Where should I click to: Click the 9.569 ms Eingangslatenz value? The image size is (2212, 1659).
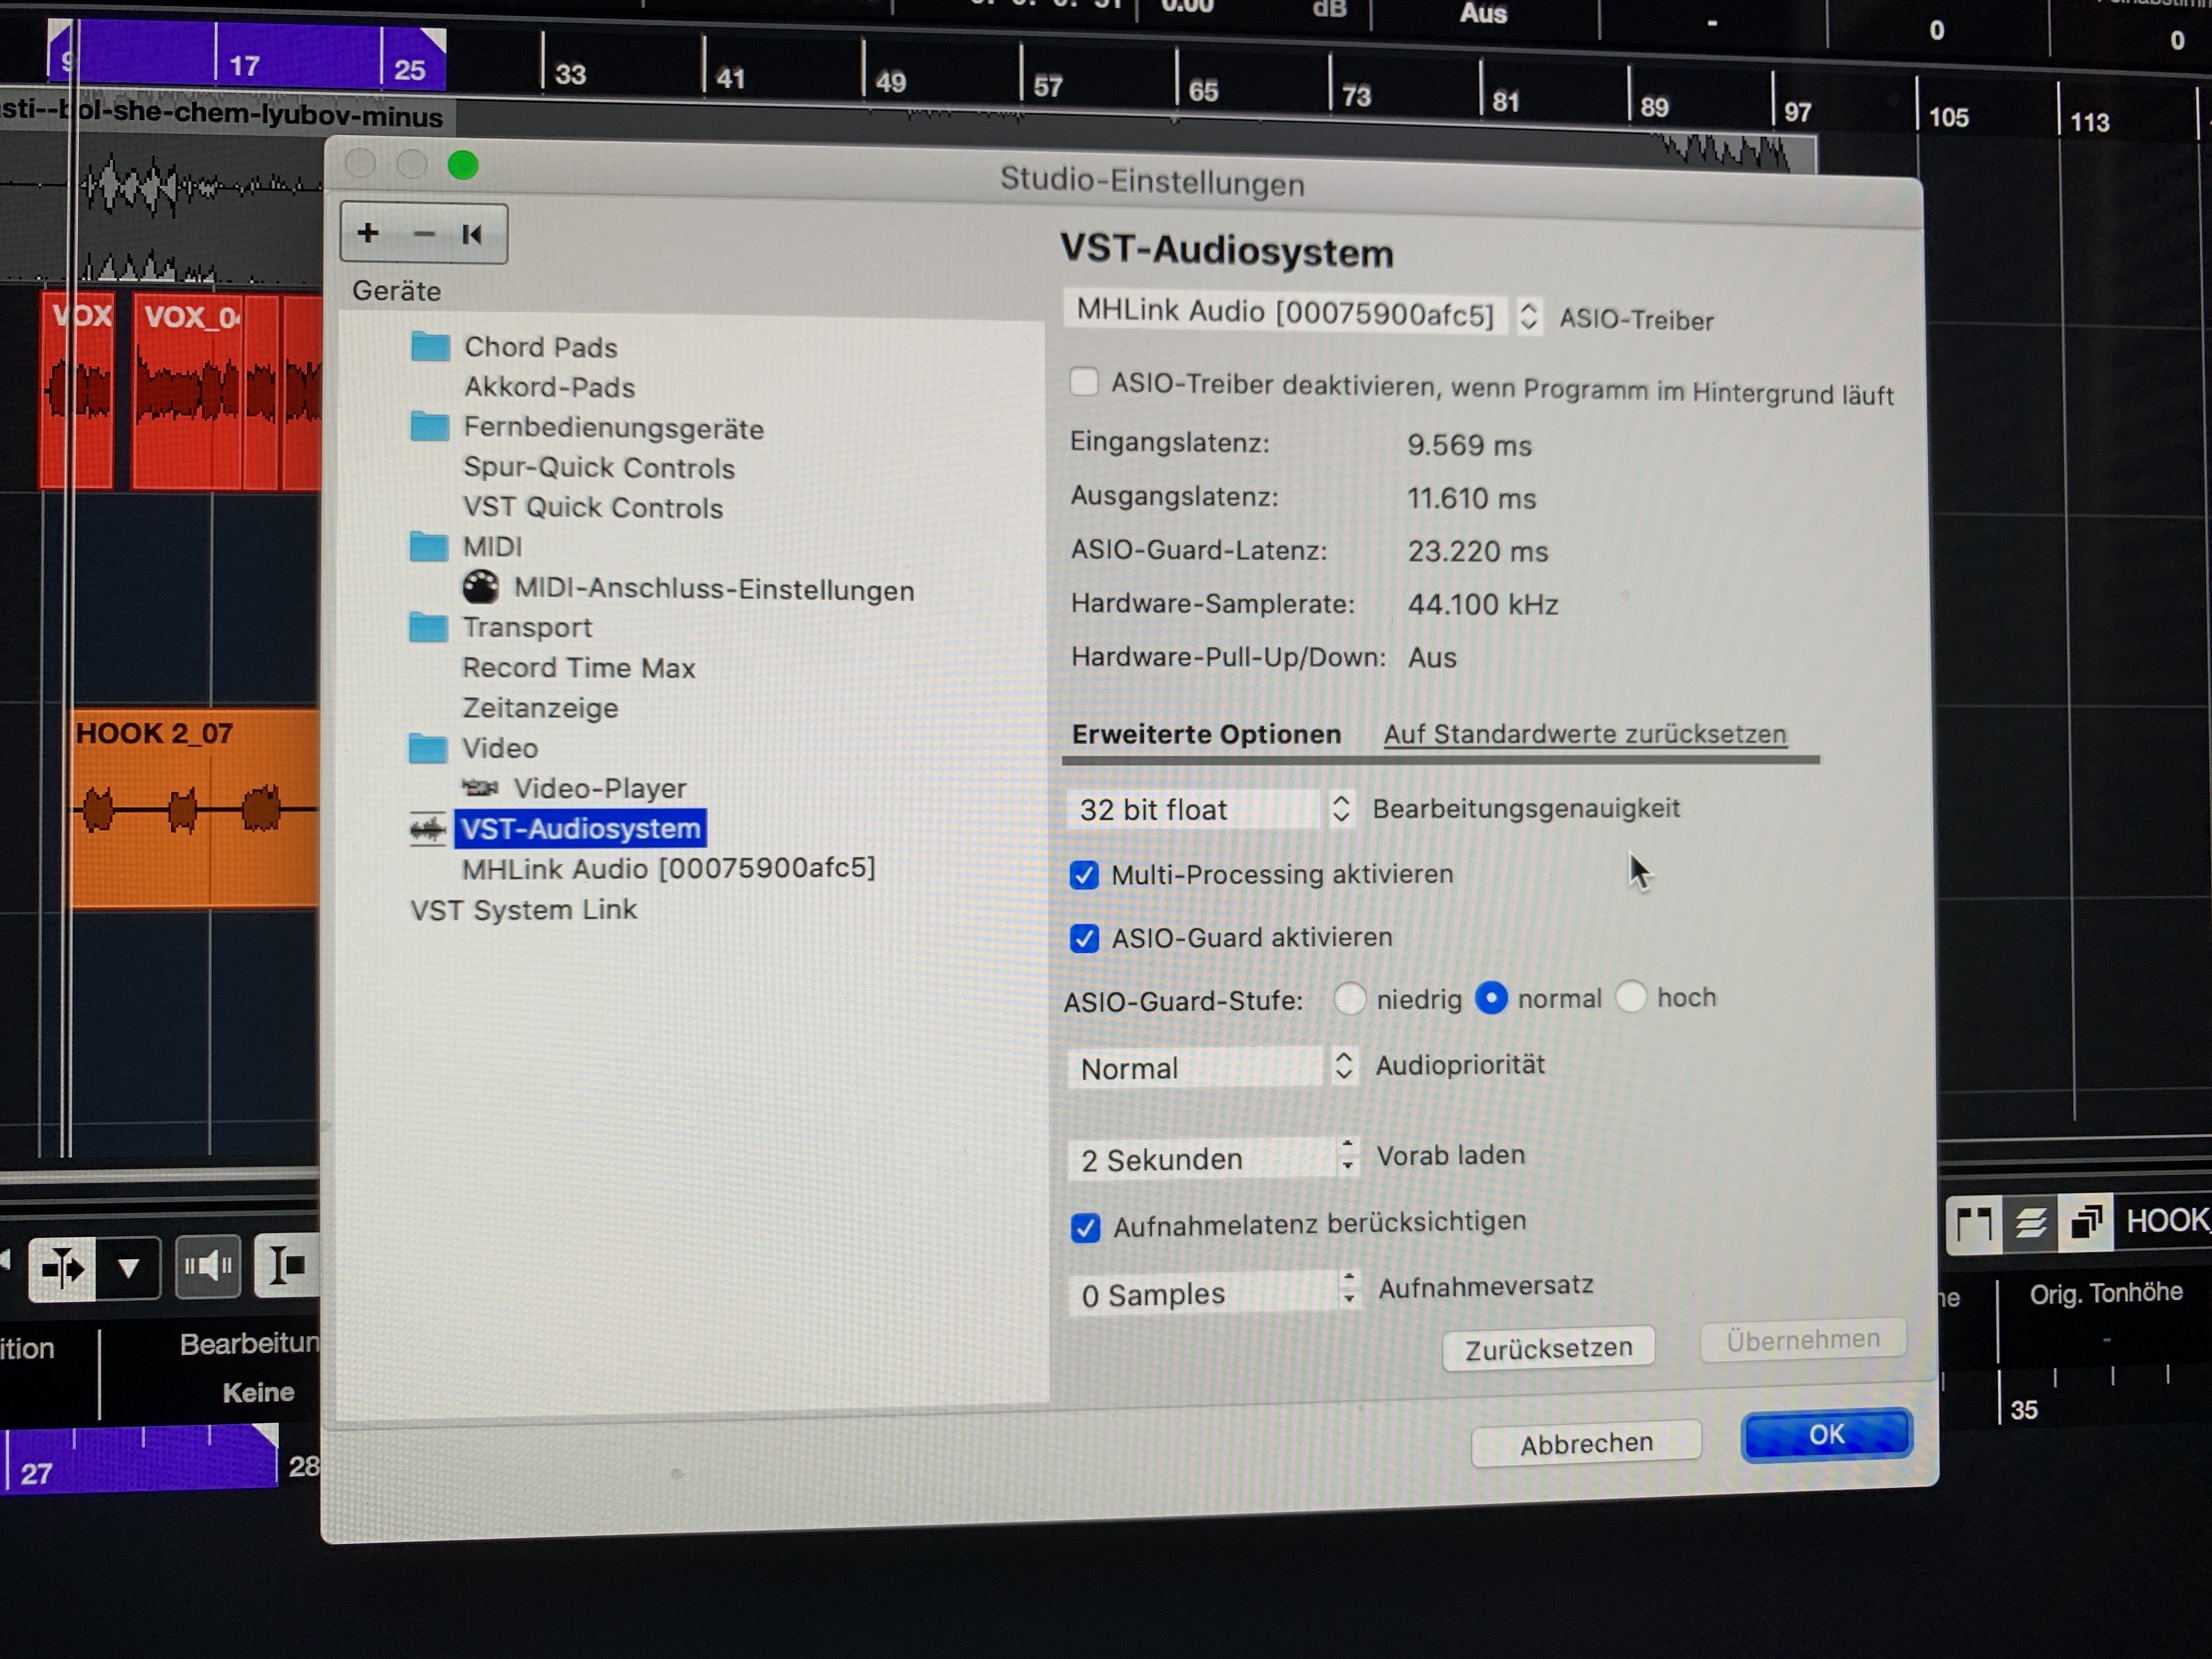click(1469, 445)
